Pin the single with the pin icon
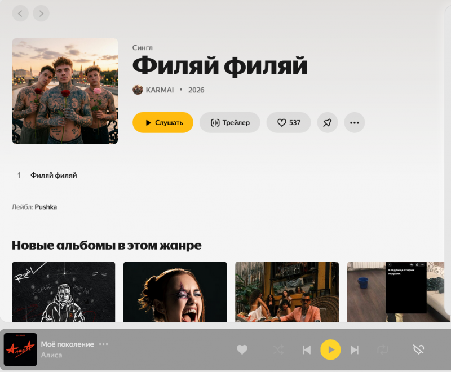The image size is (451, 372). (327, 122)
